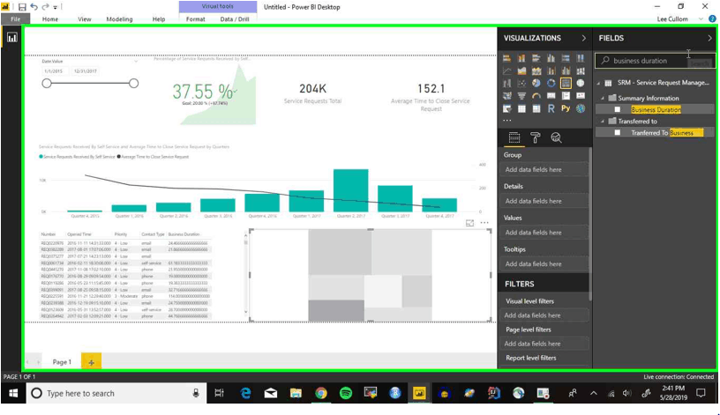This screenshot has width=720, height=415.
Task: Click the date slider right handle
Action: tap(133, 84)
